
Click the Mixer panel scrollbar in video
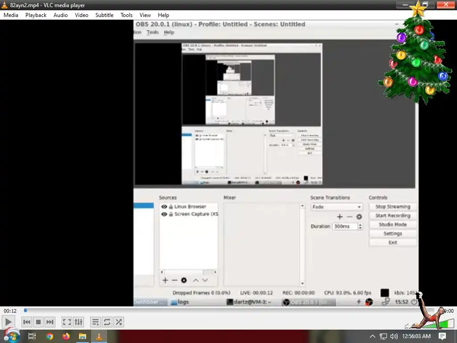click(x=302, y=245)
